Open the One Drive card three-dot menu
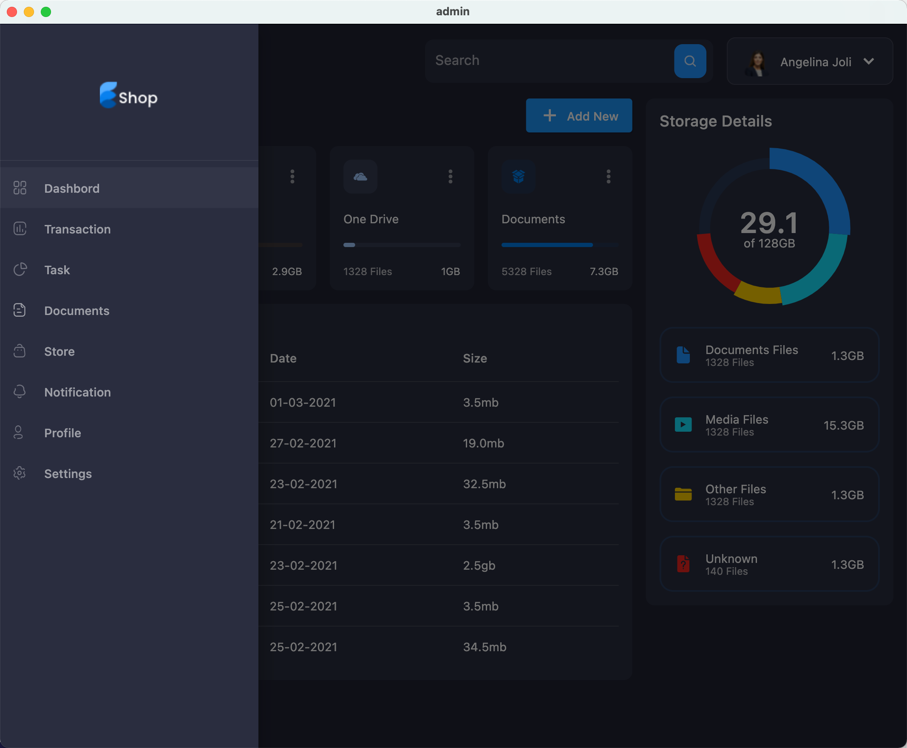The width and height of the screenshot is (907, 748). 451,177
